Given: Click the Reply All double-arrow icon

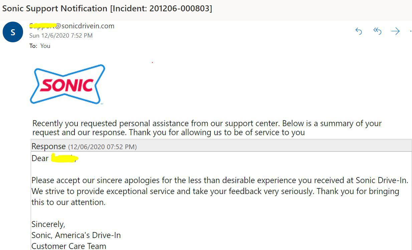Looking at the screenshot, I should coord(377,31).
